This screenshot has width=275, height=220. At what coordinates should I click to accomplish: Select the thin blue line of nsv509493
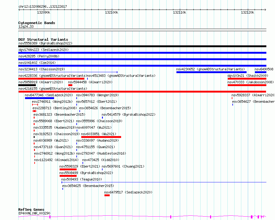point(164,182)
